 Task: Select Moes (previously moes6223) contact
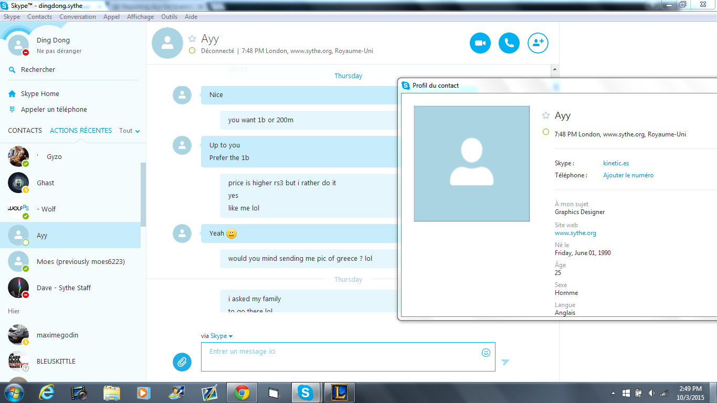(x=70, y=261)
